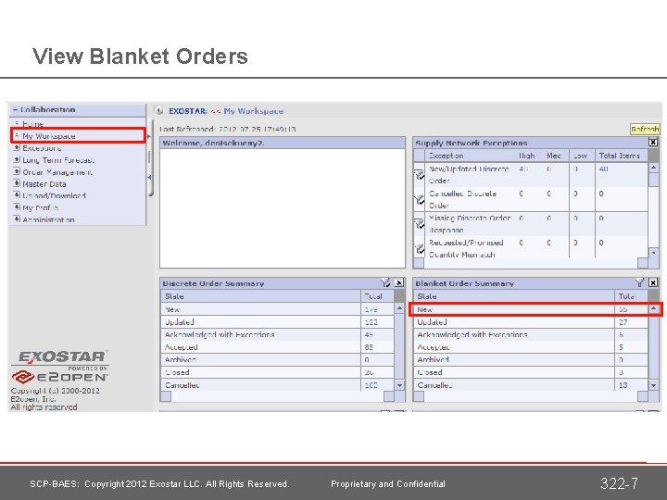Filter the Requested/Promised Quantity Mismatch exception

point(419,248)
